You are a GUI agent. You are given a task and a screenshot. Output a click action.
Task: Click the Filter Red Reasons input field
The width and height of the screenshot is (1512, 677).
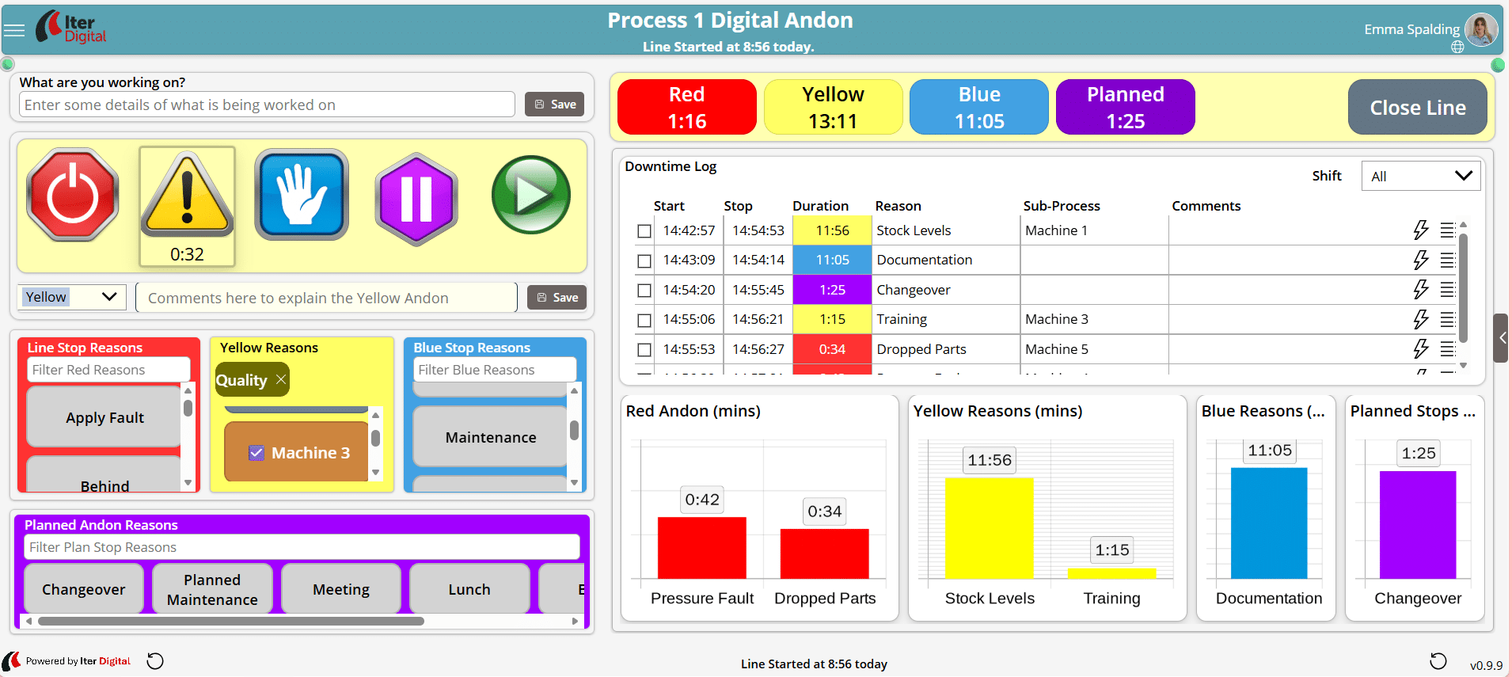pos(108,370)
